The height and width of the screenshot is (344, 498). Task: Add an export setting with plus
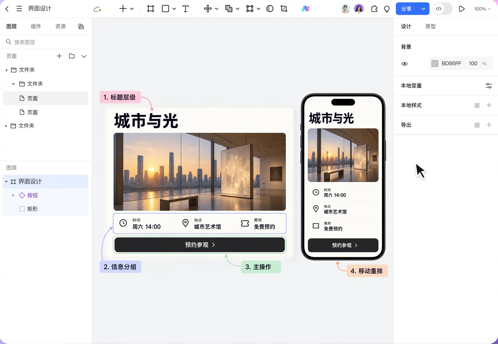click(489, 125)
